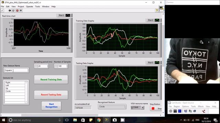The width and height of the screenshot is (220, 123).
Task: Click the New Gesture Name input field
Action: pos(16,70)
